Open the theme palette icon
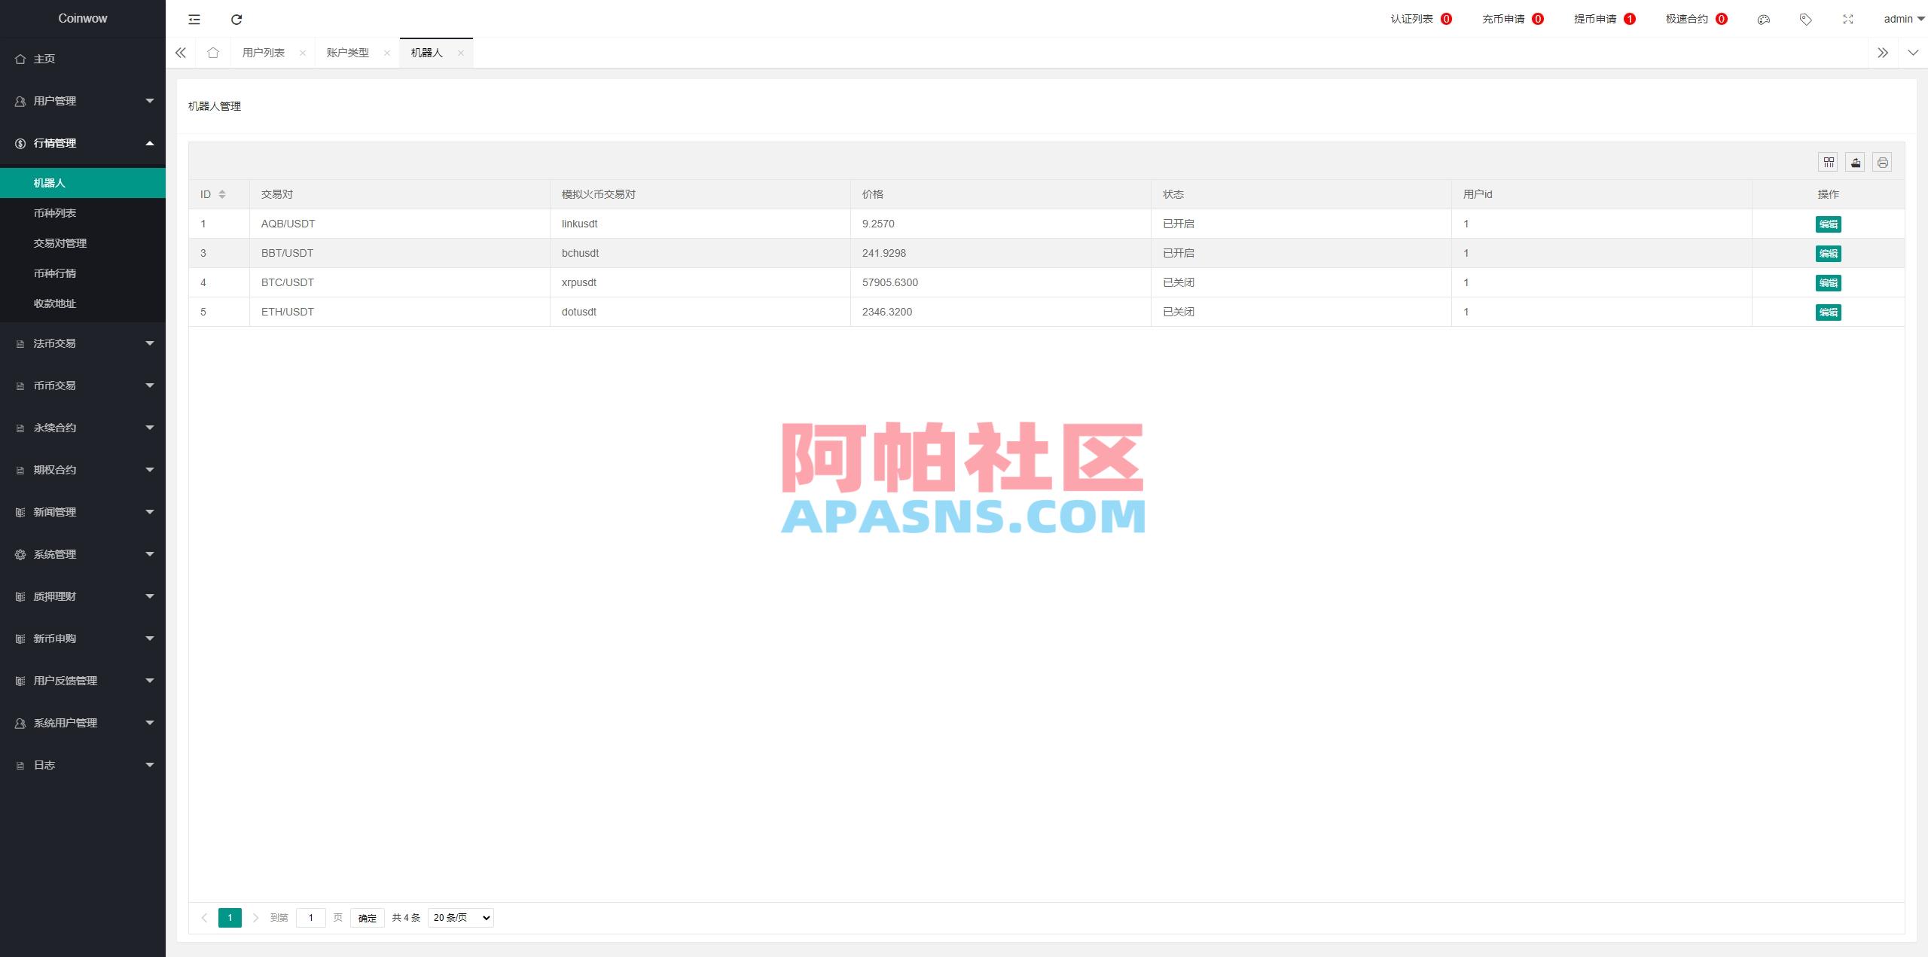Viewport: 1928px width, 957px height. 1763,20
